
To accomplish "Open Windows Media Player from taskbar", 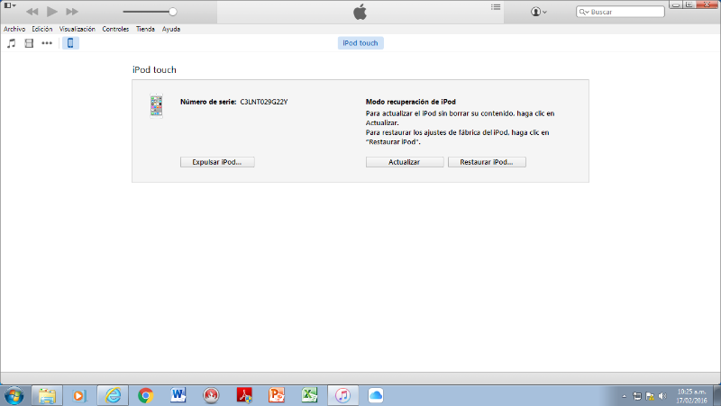I will coord(79,395).
